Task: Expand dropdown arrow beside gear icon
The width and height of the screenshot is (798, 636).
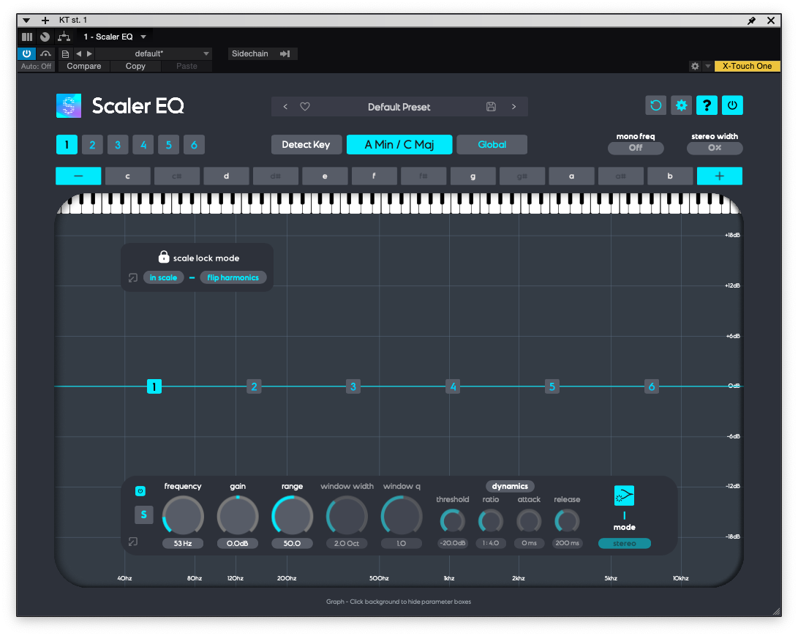Action: pos(708,66)
